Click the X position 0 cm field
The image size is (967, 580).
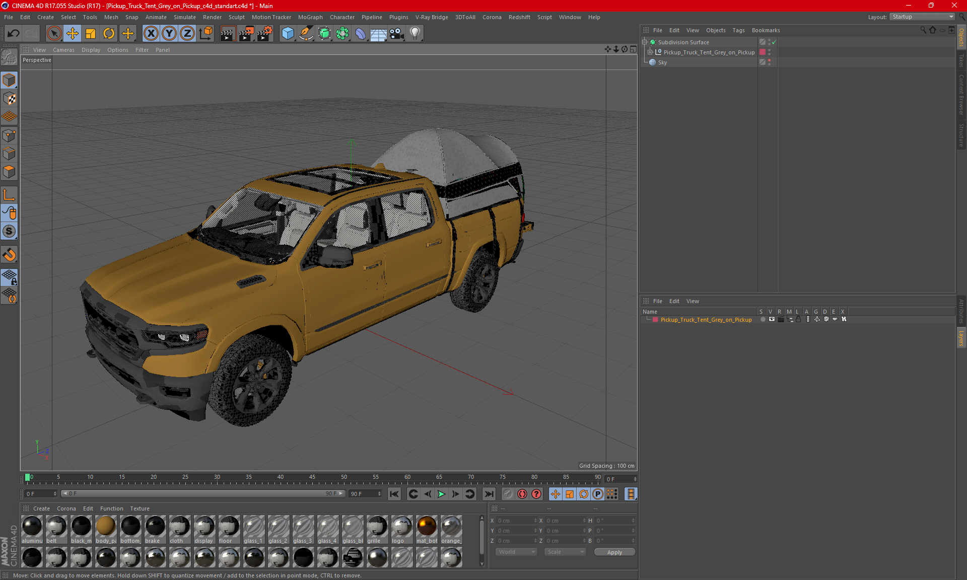(516, 521)
